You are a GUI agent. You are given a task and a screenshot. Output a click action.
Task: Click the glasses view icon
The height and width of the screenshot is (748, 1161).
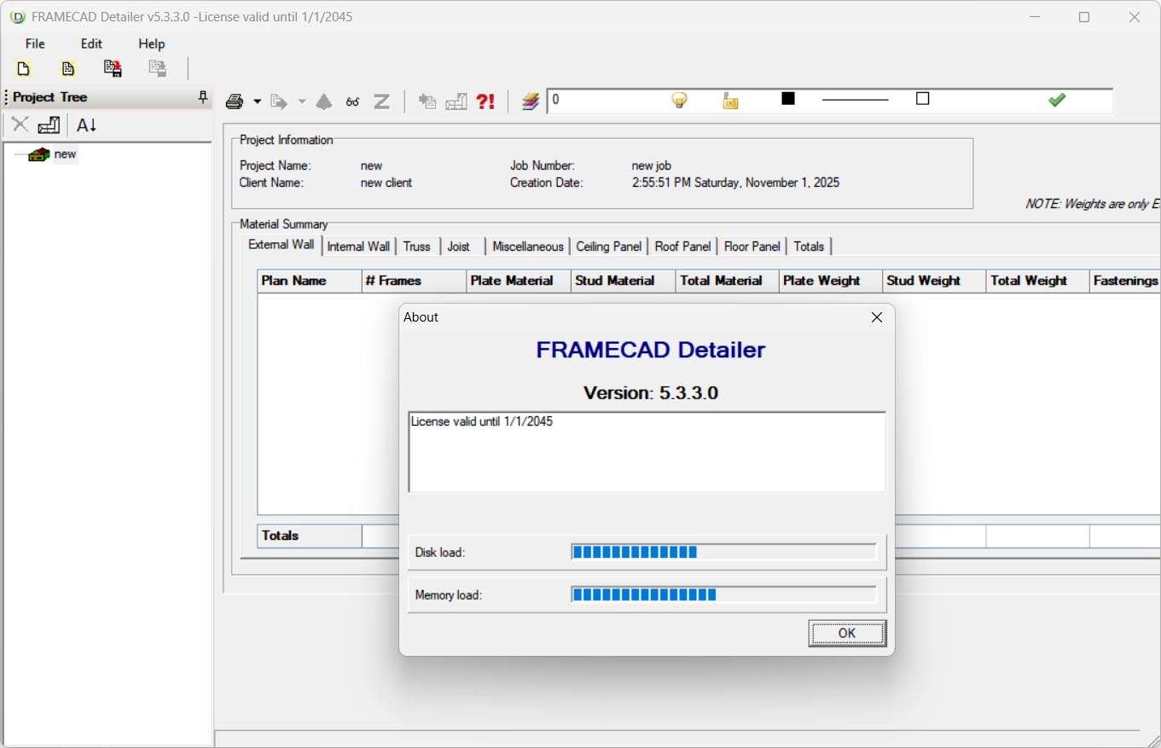(x=352, y=102)
